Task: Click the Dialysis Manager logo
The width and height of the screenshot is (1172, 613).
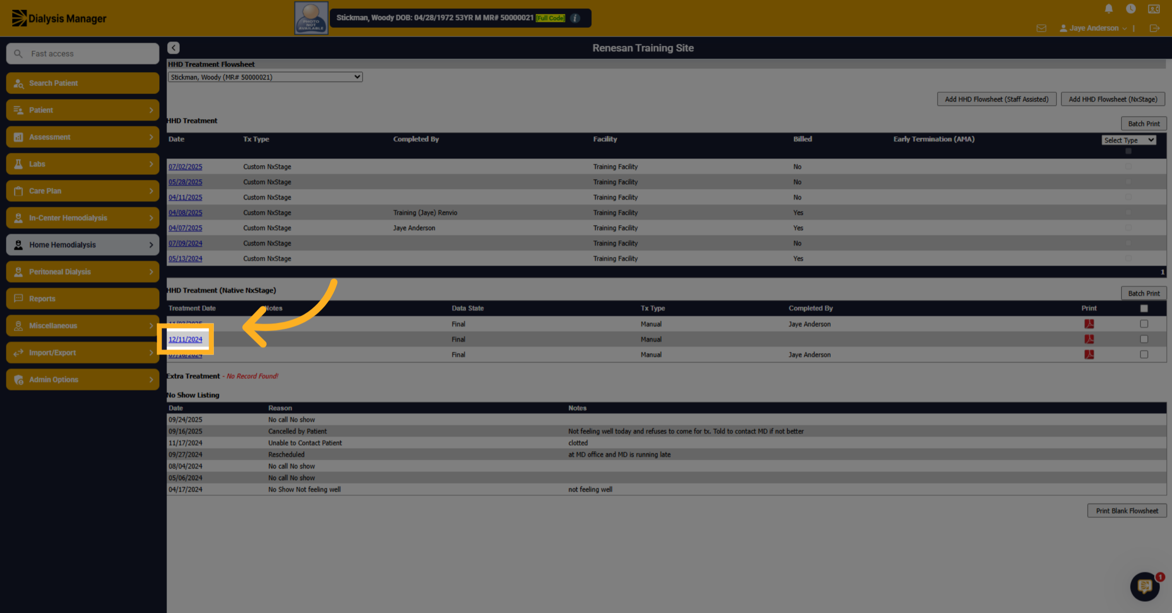Action: (59, 19)
